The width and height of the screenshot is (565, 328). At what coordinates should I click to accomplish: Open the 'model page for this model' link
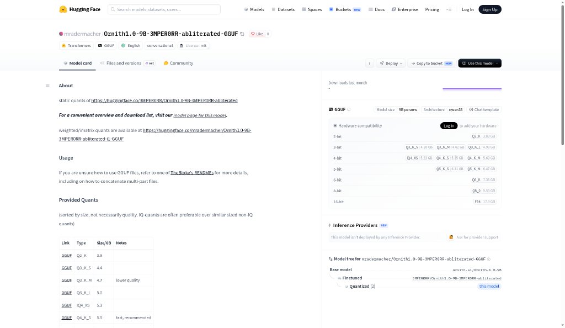click(200, 115)
